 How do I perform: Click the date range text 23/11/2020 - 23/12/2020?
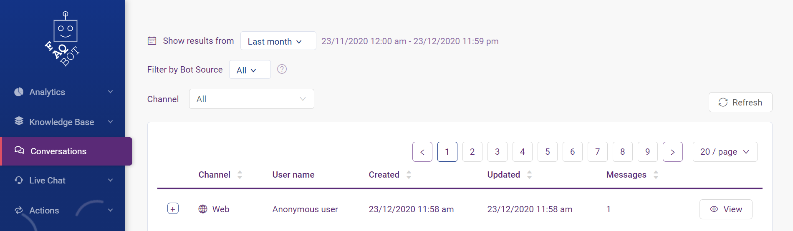(410, 41)
